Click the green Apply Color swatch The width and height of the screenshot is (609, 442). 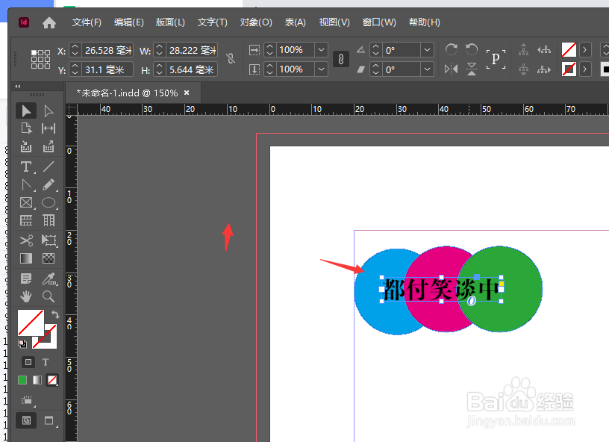tap(24, 379)
